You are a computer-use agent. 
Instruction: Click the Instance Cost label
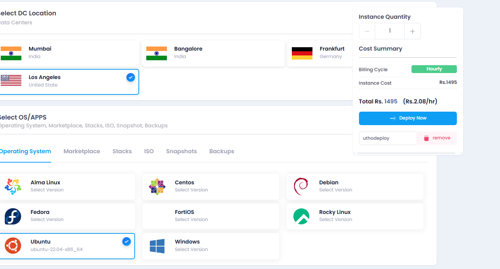[x=375, y=83]
